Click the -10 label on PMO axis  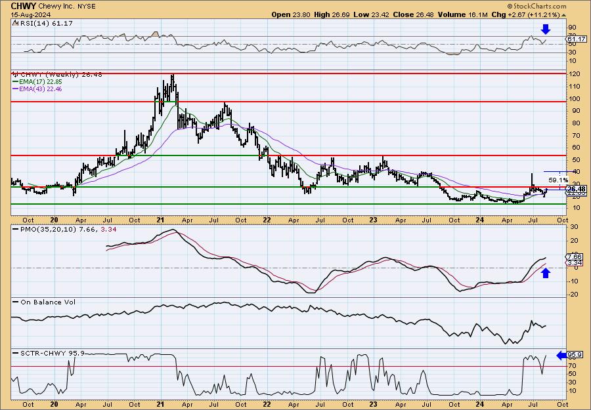[x=573, y=281]
